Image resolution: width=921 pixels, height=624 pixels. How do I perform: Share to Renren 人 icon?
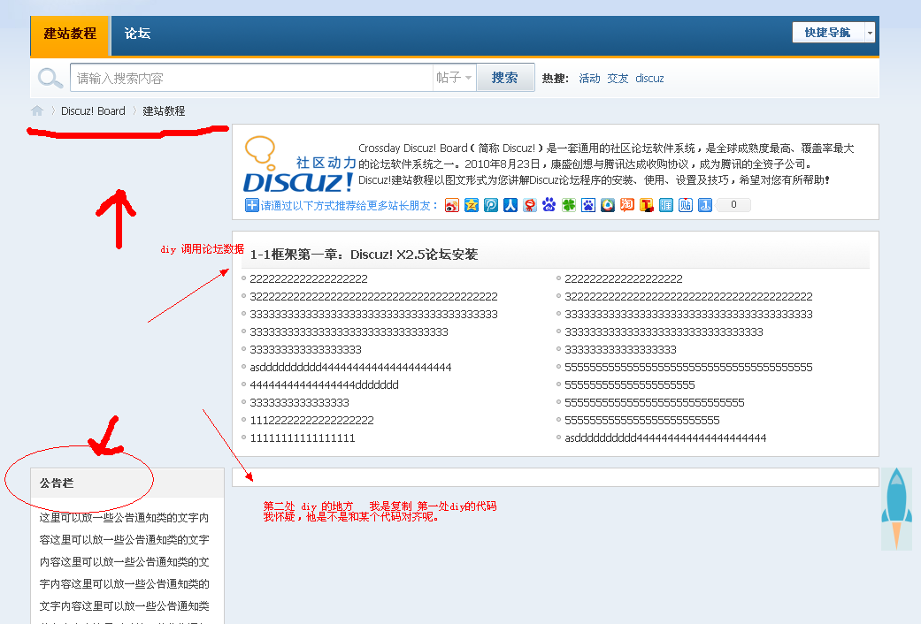pyautogui.click(x=510, y=205)
